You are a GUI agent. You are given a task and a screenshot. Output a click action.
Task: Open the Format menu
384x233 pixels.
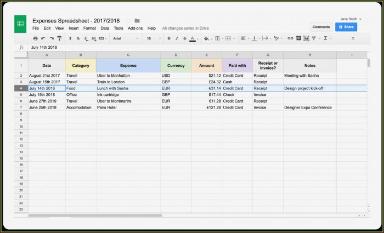89,29
